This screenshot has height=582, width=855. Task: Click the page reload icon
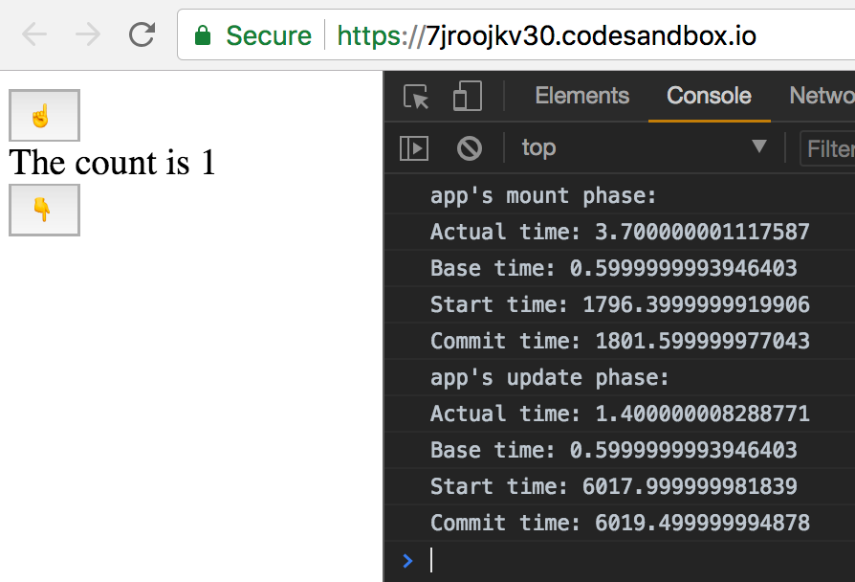point(142,34)
